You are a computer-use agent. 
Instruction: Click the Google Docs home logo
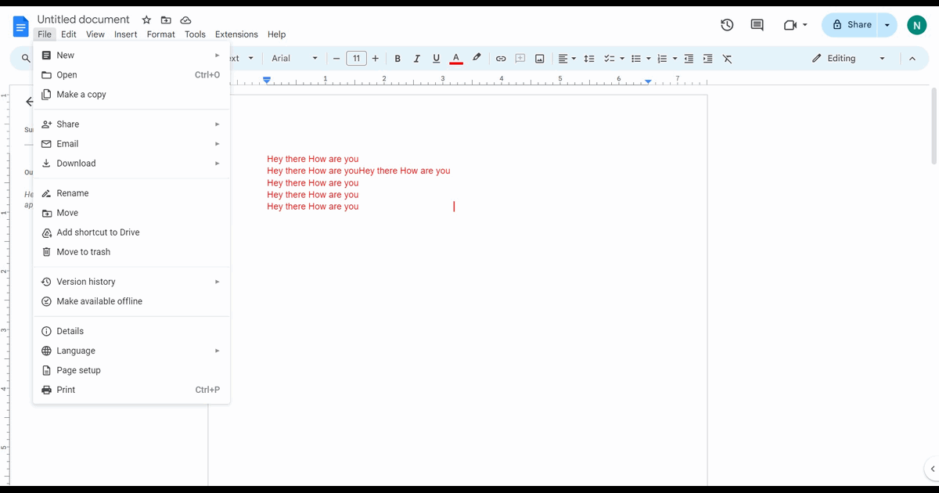[x=20, y=26]
